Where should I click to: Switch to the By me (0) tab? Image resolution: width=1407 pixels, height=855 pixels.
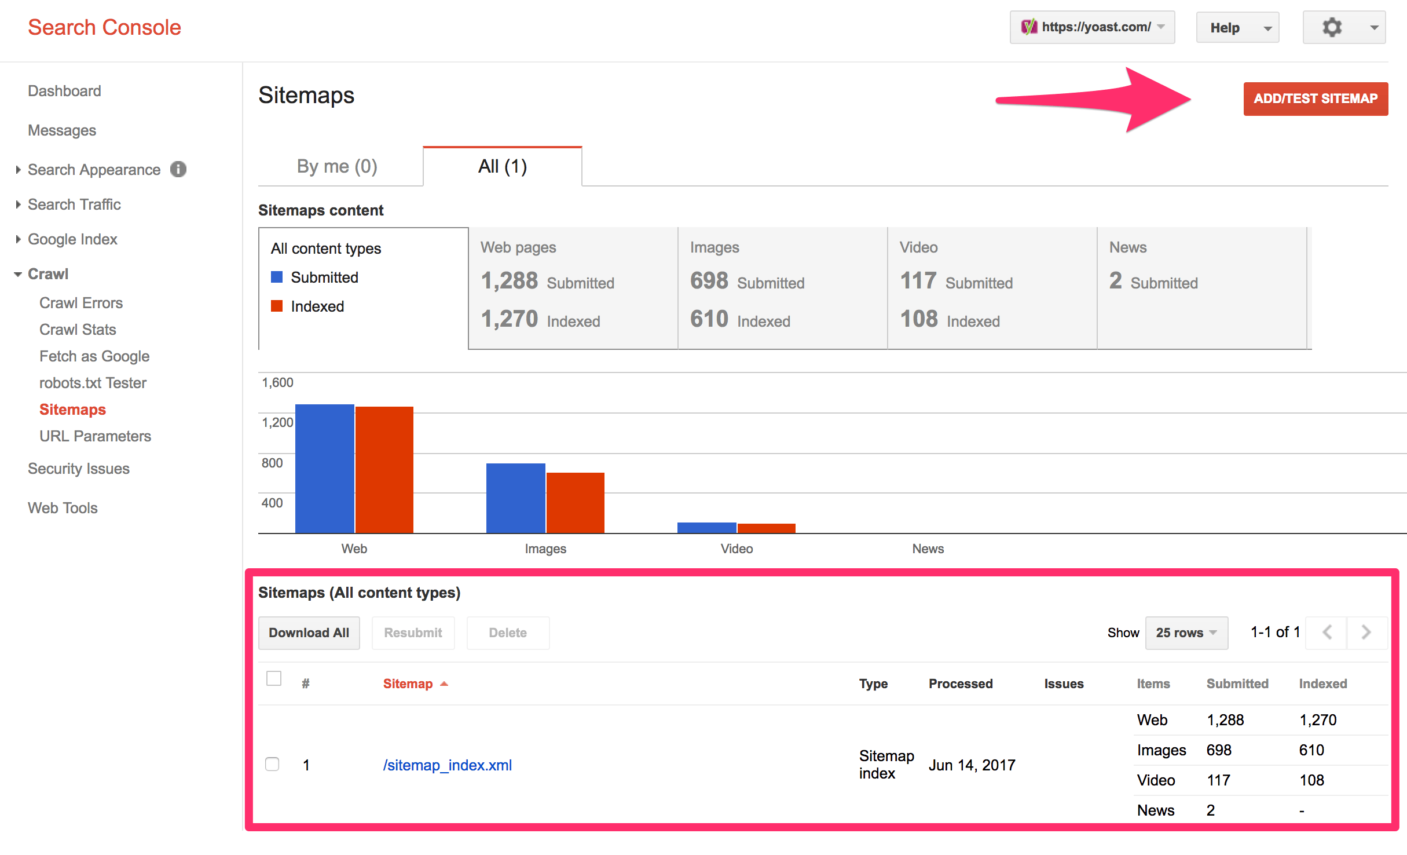337,167
